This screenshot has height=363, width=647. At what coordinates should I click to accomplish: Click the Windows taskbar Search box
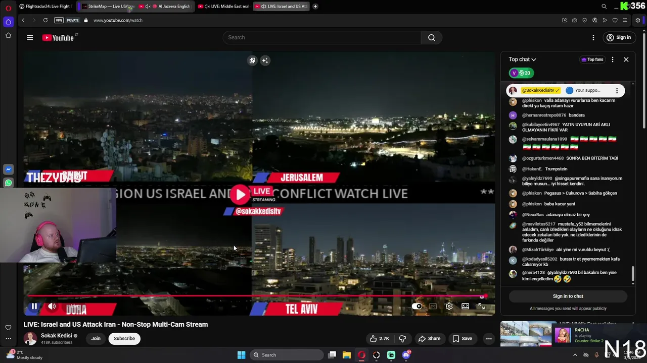287,355
